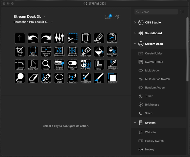The image size is (190, 157).
Task: Open preferences with the gear icon
Action: [x=117, y=17]
